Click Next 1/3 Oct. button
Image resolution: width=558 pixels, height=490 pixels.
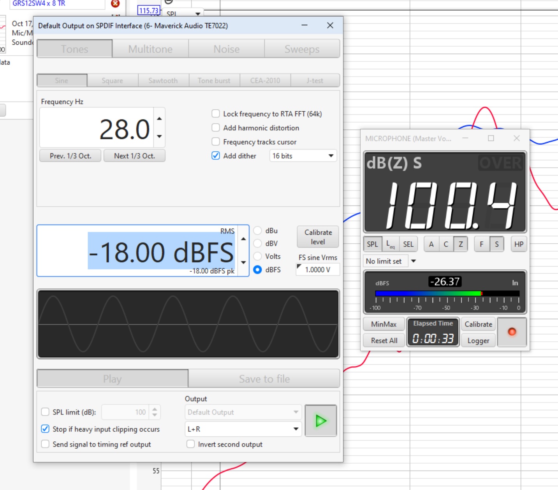click(134, 156)
